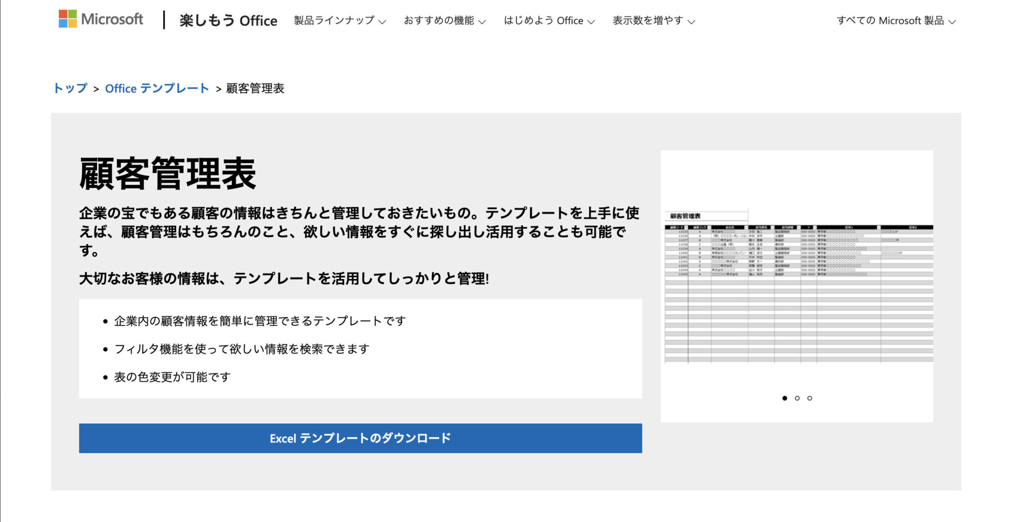Click the Excel テンプレートのダウンロード button

(x=360, y=438)
